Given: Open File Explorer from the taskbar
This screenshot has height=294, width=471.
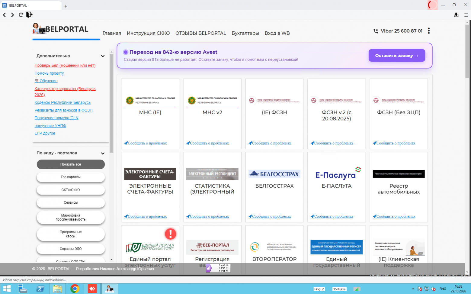Looking at the screenshot, I should [57, 289].
